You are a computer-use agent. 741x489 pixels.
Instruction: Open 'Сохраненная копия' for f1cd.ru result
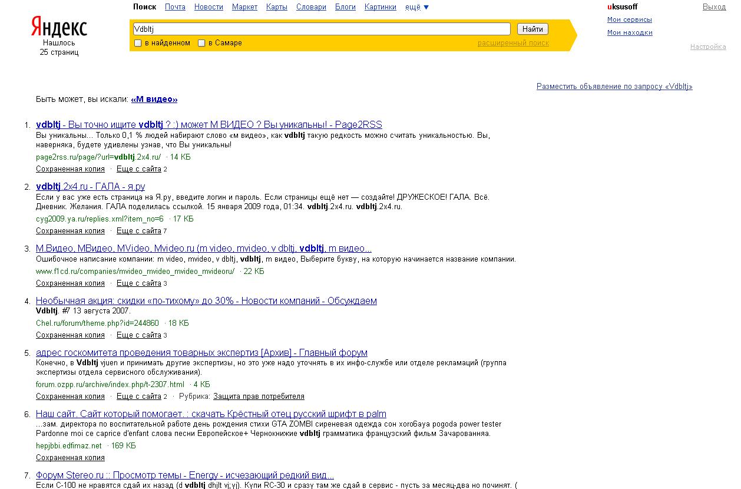click(x=70, y=283)
